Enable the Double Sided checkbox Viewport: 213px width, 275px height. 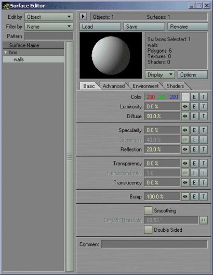(148, 230)
